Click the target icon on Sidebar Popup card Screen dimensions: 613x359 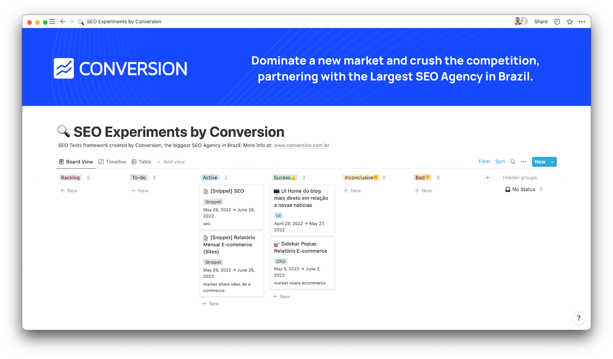pyautogui.click(x=277, y=244)
